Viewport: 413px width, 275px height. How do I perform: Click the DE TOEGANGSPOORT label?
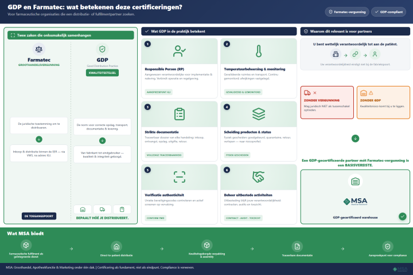coord(39,216)
